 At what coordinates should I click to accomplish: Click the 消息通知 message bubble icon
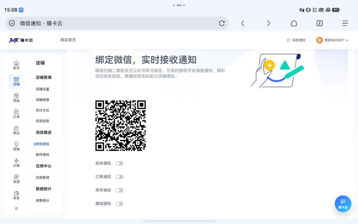288,40
